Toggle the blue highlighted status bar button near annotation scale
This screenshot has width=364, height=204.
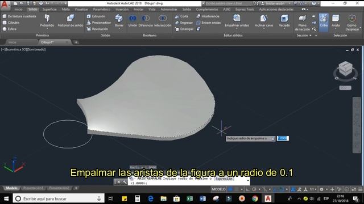[293, 189]
